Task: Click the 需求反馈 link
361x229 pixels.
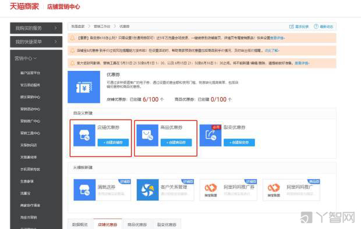Action: (x=302, y=27)
